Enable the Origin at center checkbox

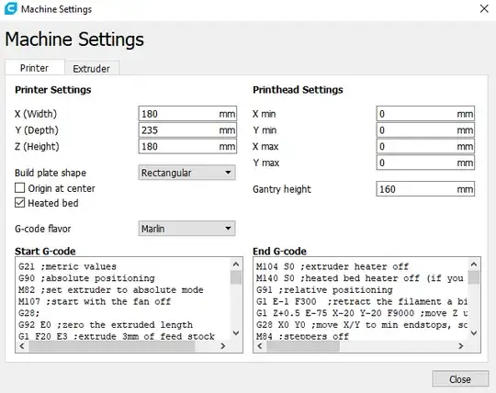coord(19,188)
